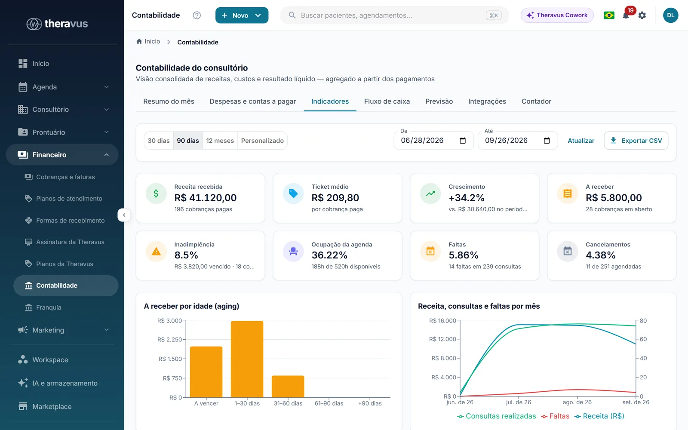Open the help question mark icon

197,15
